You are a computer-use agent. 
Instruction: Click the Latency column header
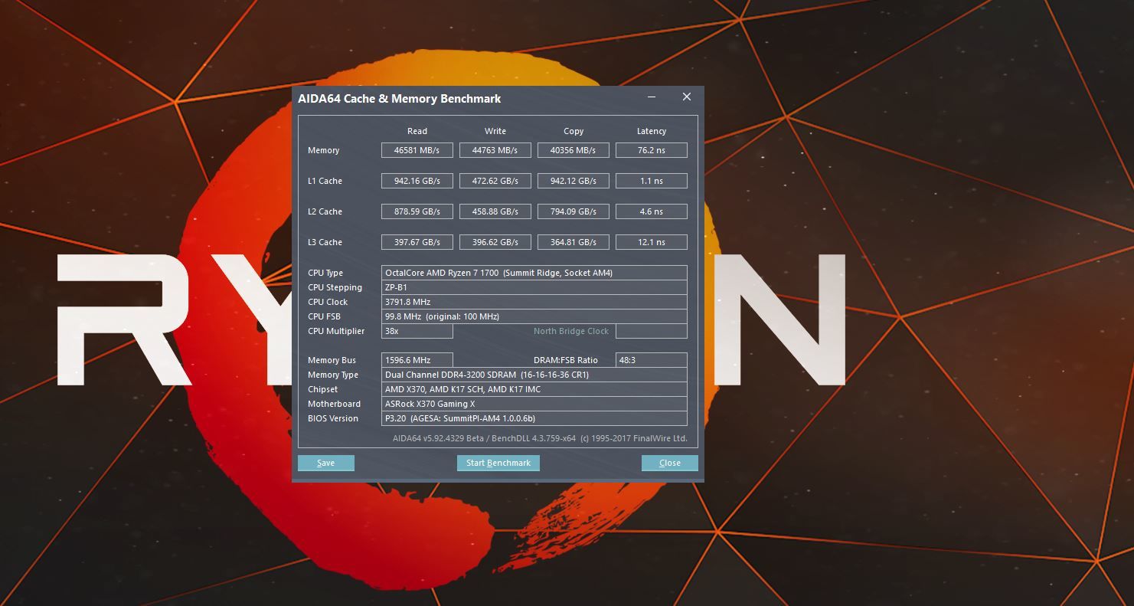[x=652, y=131]
